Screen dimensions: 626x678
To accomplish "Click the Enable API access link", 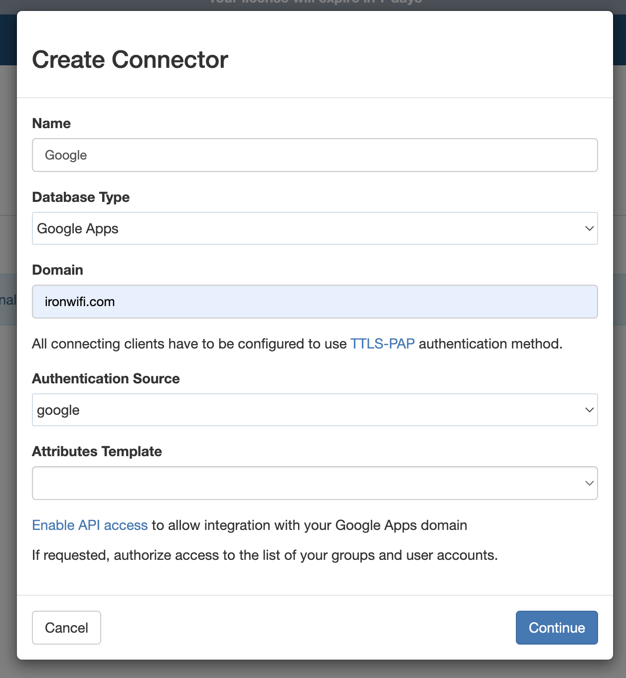I will [89, 525].
